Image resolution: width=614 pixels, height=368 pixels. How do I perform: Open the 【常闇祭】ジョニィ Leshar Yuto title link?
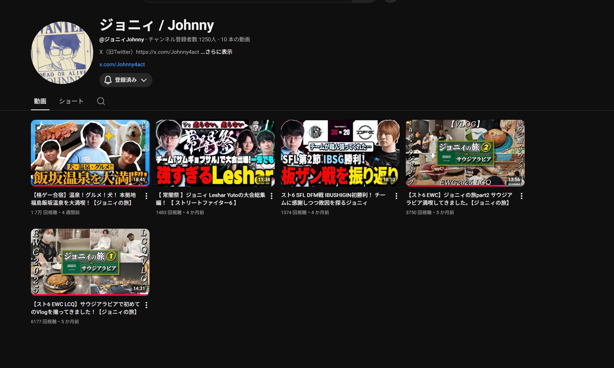pos(210,199)
